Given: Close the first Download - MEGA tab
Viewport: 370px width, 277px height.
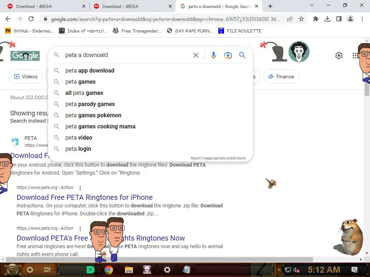Looking at the screenshot, I should [84, 6].
